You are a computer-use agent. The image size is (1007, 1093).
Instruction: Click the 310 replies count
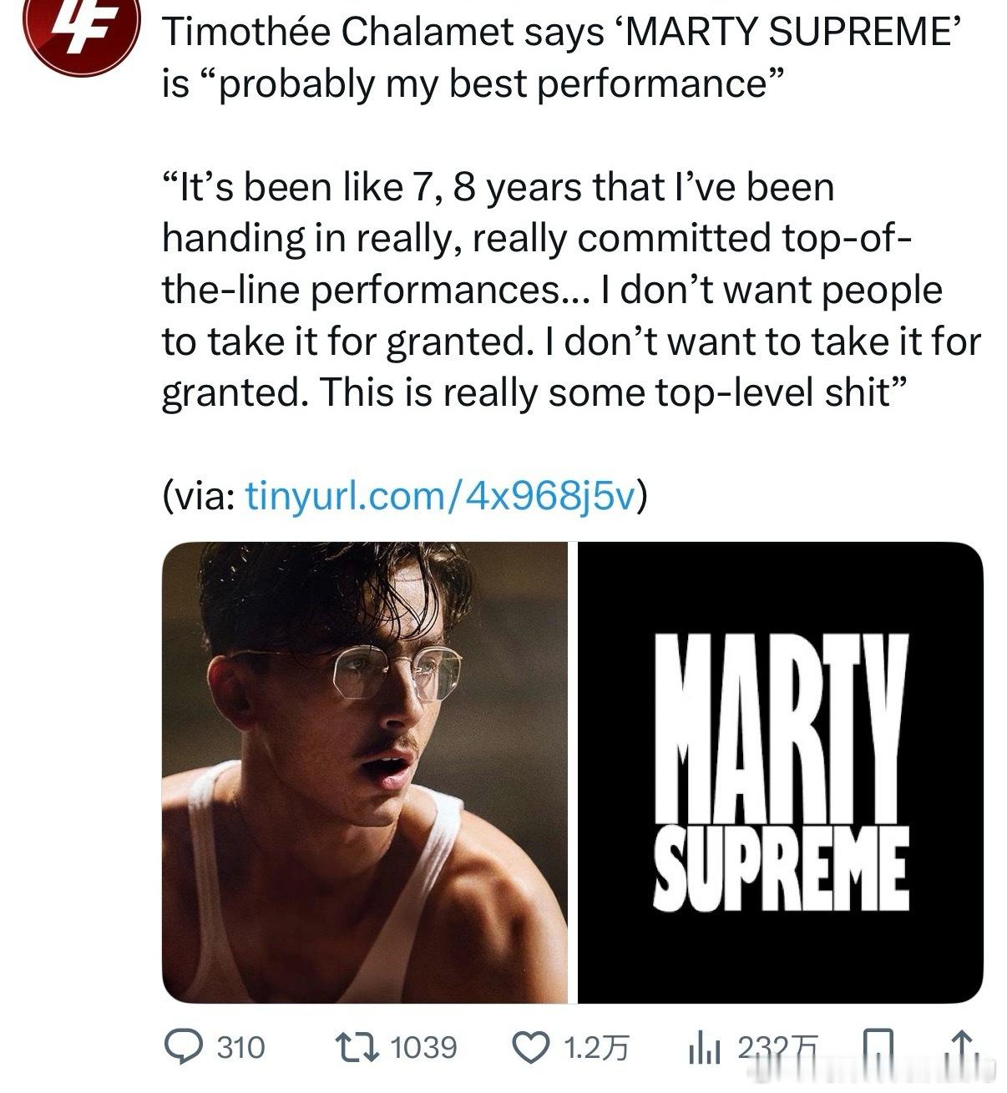(x=240, y=1047)
